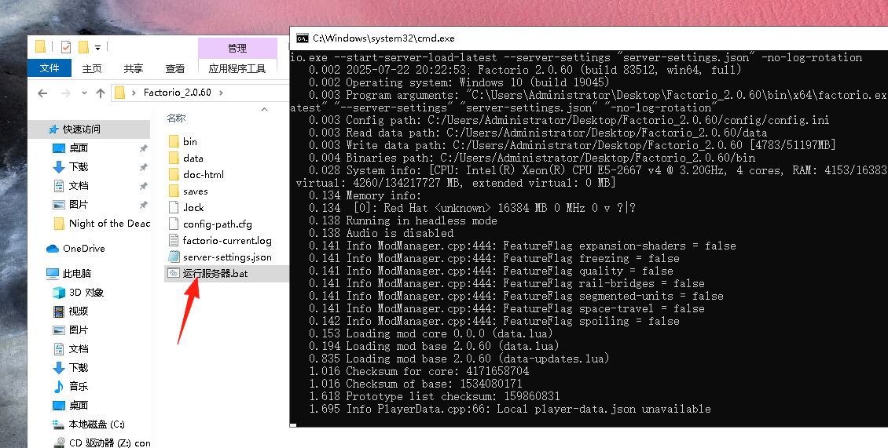The image size is (888, 448).
Task: Open 文档 under This PC
Action: coord(78,348)
